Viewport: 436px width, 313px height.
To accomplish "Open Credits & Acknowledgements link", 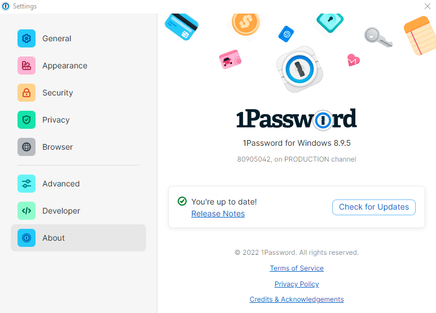I will [x=297, y=299].
